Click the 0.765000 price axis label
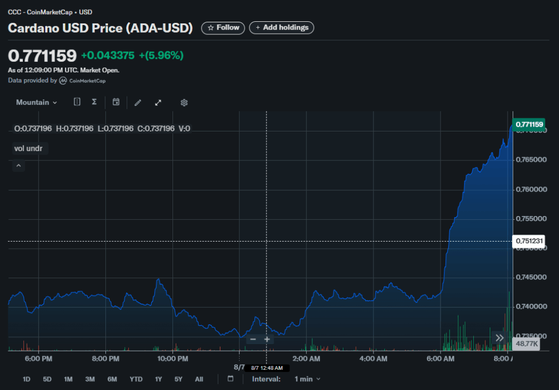Image resolution: width=559 pixels, height=390 pixels. click(x=531, y=160)
